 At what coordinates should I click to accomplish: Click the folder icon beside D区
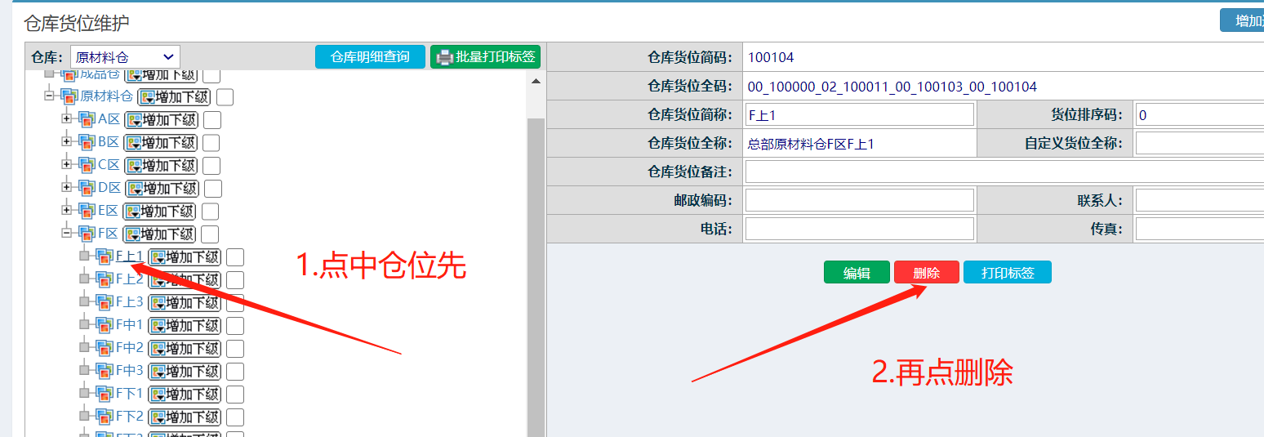(x=87, y=188)
